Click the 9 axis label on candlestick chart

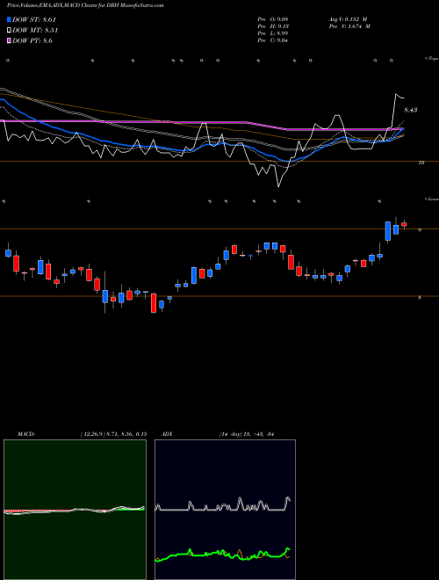(420, 229)
